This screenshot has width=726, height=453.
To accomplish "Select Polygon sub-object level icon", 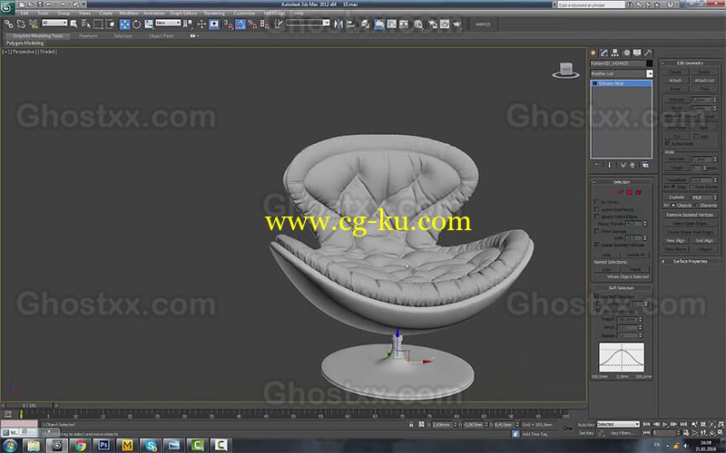I will coord(630,192).
